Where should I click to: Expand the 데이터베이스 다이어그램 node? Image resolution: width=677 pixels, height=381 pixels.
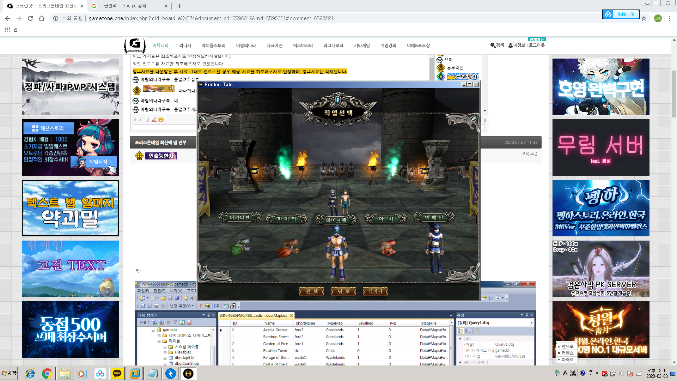pos(159,336)
